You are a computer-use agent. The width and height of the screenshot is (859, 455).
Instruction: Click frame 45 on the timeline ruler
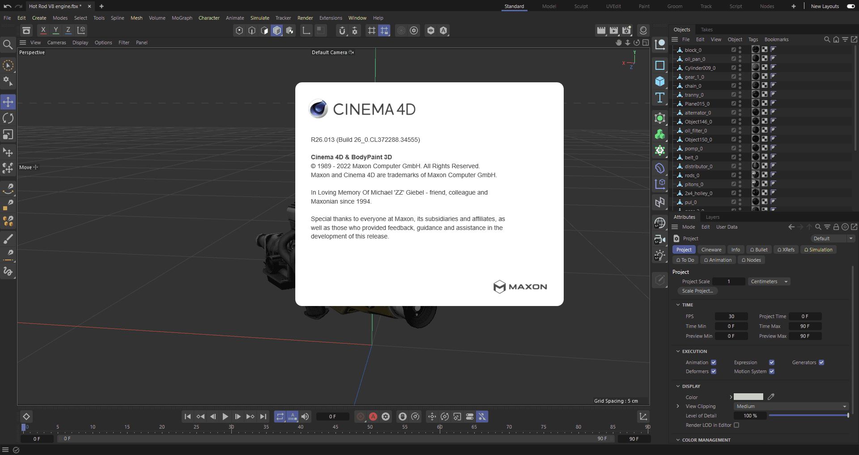tap(335, 428)
